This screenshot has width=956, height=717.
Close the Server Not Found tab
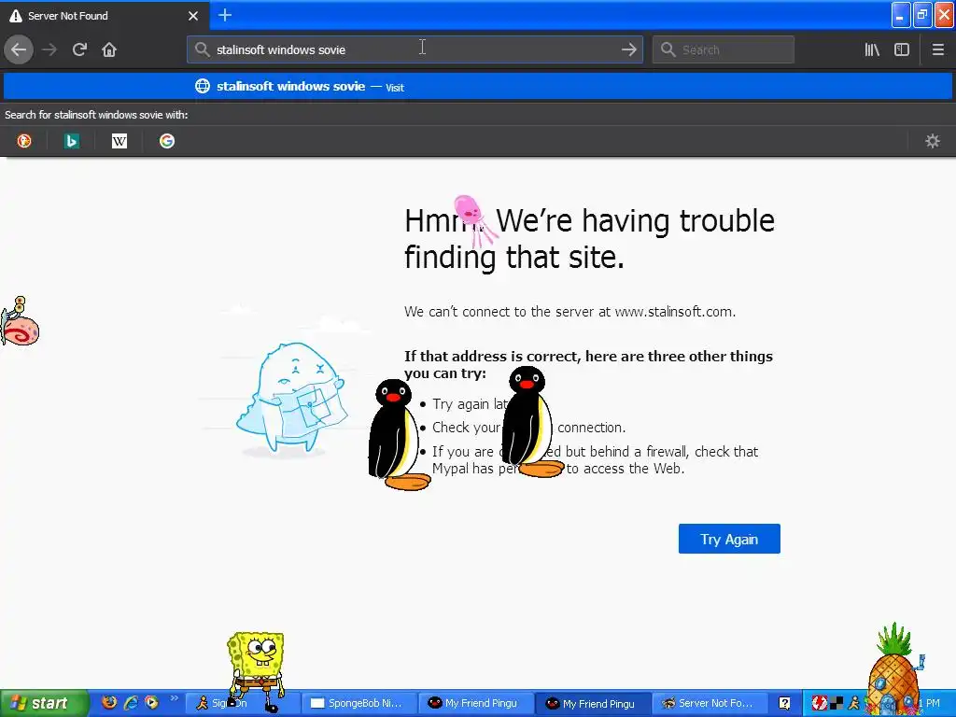(x=192, y=16)
